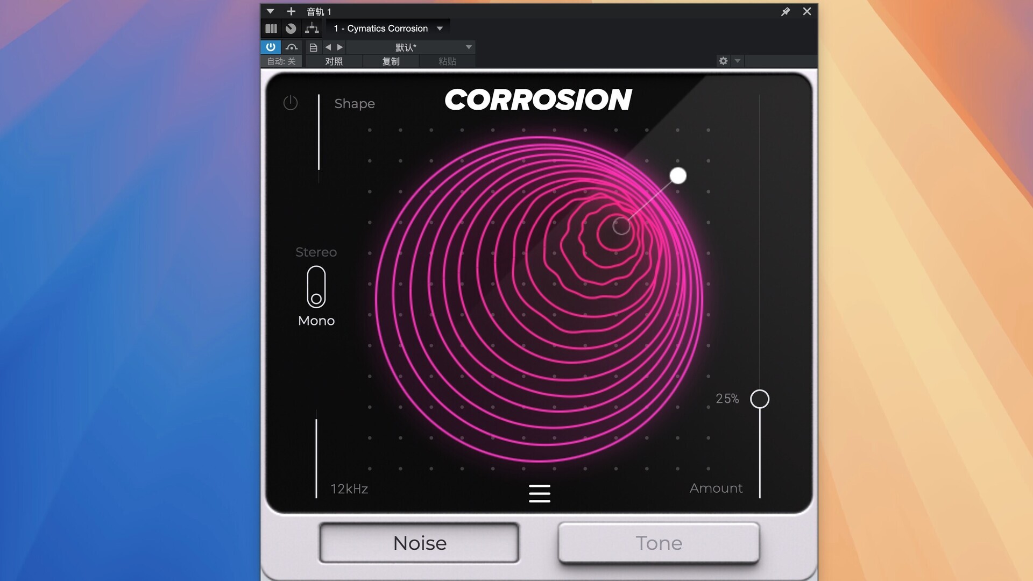Click the Stereo label above the switch

pyautogui.click(x=316, y=252)
